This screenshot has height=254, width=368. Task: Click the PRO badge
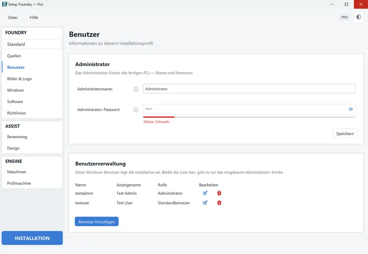(344, 17)
